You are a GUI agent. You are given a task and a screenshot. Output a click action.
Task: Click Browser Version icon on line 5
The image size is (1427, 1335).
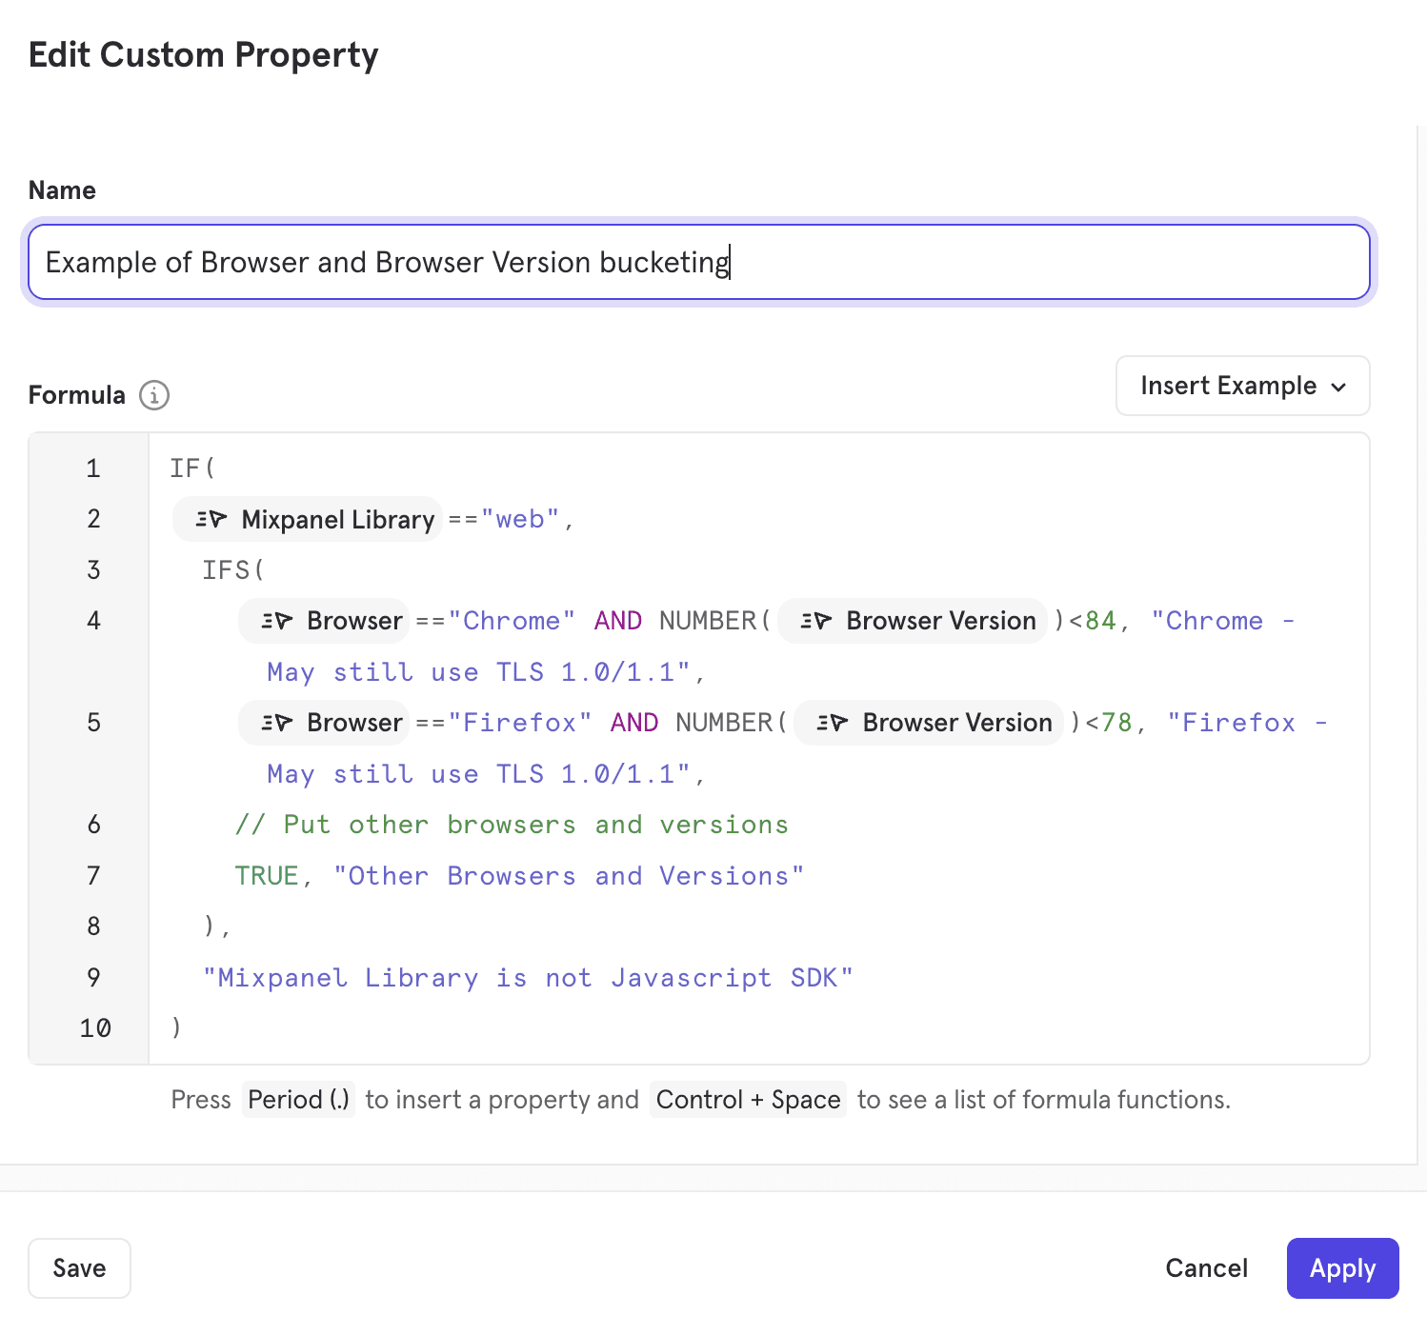tap(832, 723)
